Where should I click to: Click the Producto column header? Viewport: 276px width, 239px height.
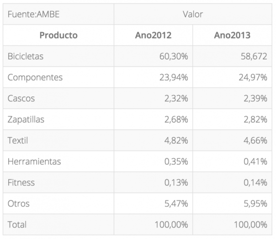pyautogui.click(x=58, y=35)
